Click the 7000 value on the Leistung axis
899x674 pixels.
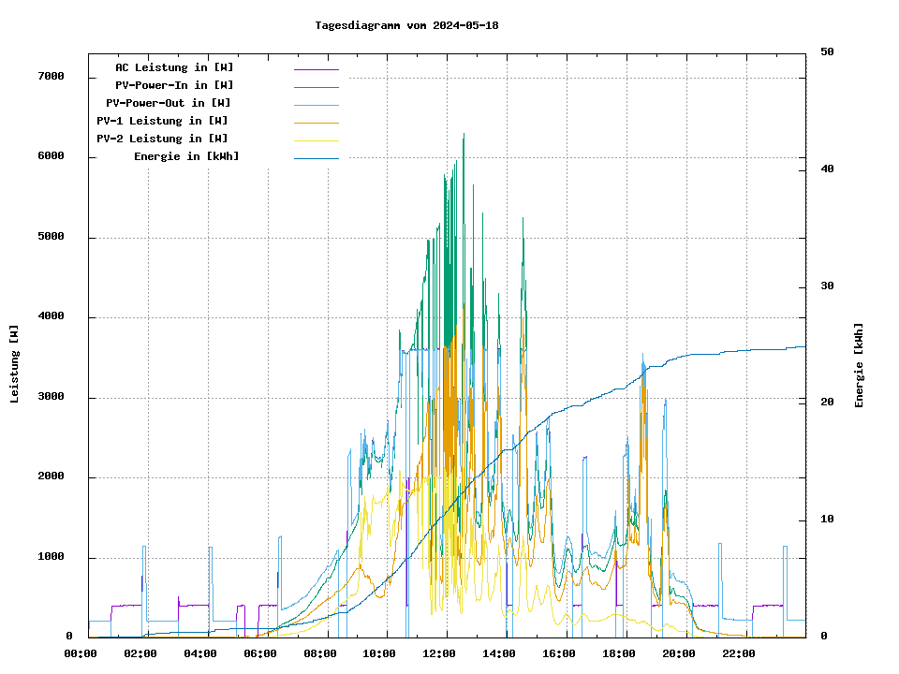[51, 76]
